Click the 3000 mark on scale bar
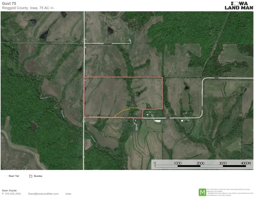Viewport: 254px width, 197px height. click(223, 163)
